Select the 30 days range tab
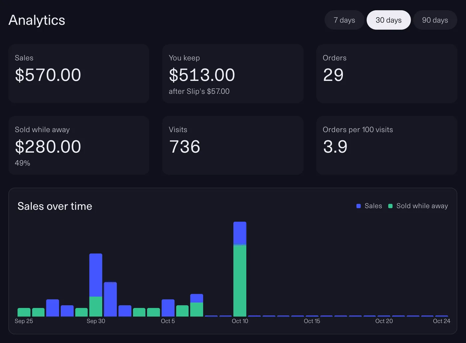466x343 pixels. point(388,20)
